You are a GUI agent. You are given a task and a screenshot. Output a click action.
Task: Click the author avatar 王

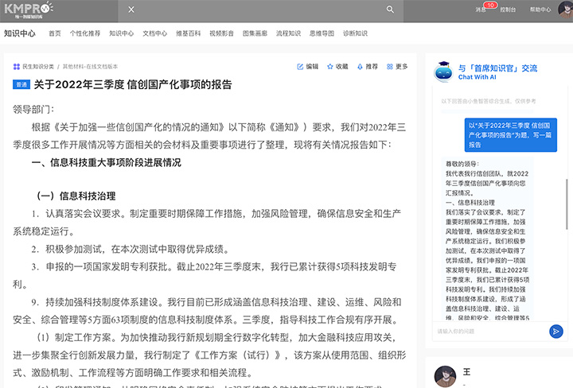(x=445, y=376)
